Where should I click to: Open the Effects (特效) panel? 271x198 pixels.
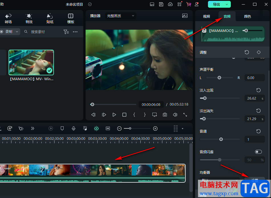click(x=29, y=19)
